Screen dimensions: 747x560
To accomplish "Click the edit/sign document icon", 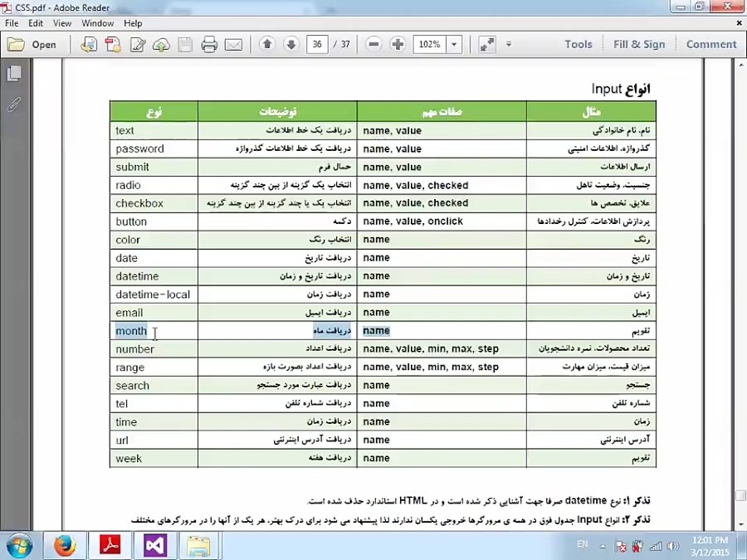I will pyautogui.click(x=138, y=45).
